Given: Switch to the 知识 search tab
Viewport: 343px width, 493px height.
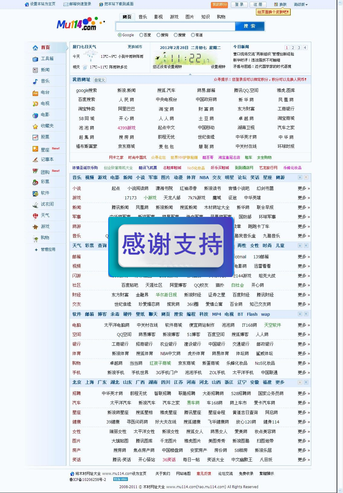Looking at the screenshot, I should click(x=205, y=17).
